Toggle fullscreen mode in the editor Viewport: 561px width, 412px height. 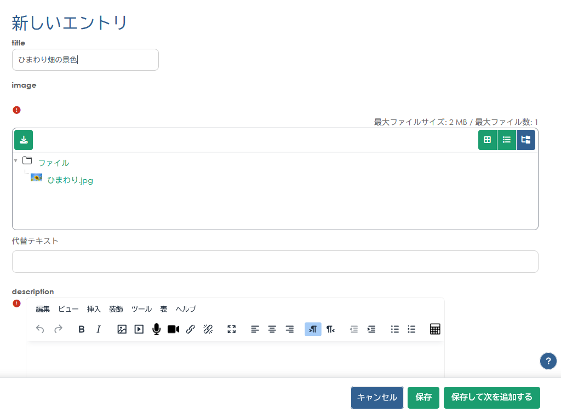point(231,329)
